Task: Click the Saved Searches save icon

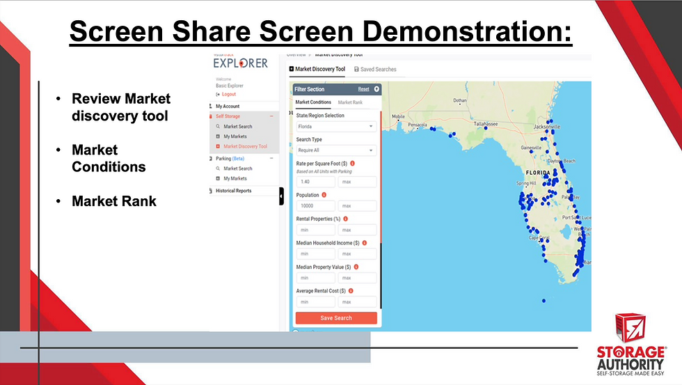Action: click(x=356, y=69)
